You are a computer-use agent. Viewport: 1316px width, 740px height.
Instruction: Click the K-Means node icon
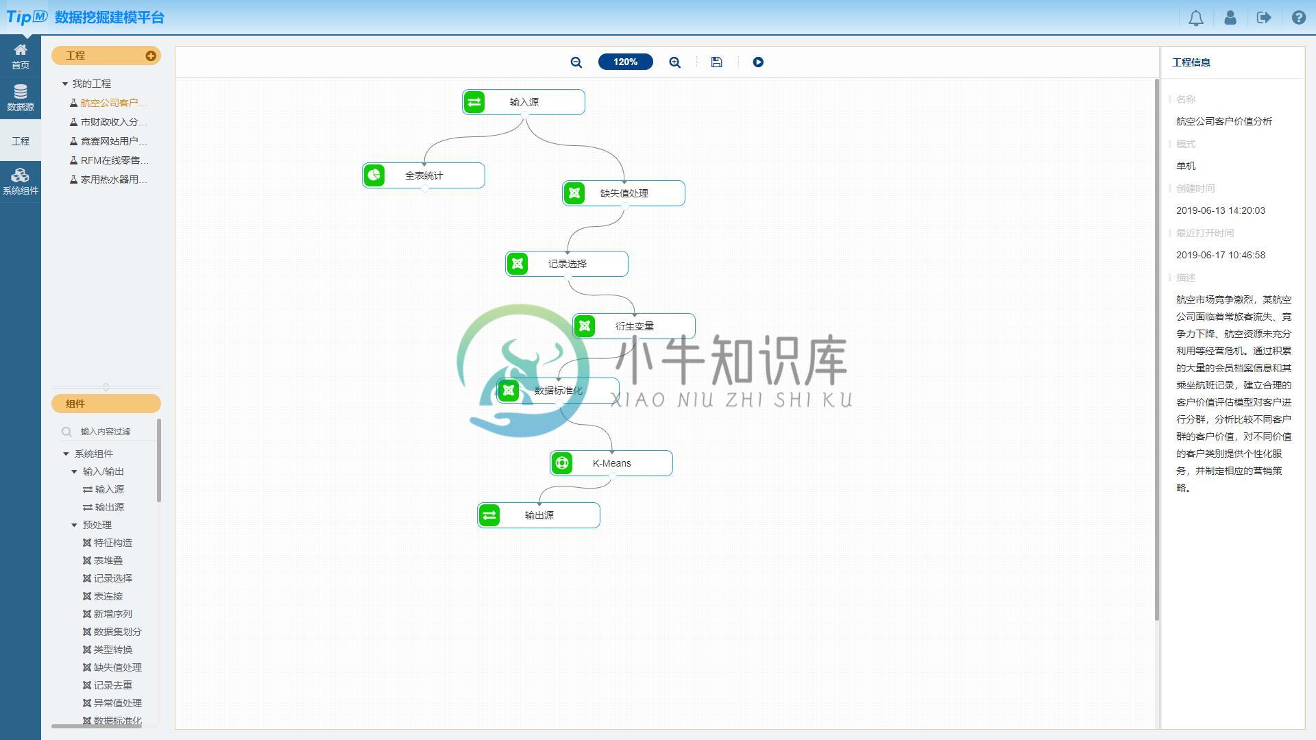tap(562, 463)
